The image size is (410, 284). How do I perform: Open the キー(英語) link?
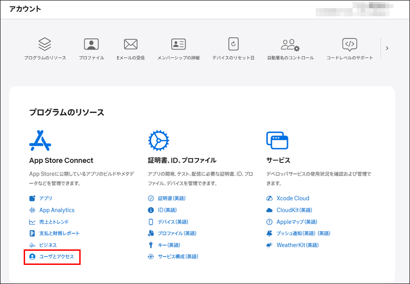coord(169,245)
